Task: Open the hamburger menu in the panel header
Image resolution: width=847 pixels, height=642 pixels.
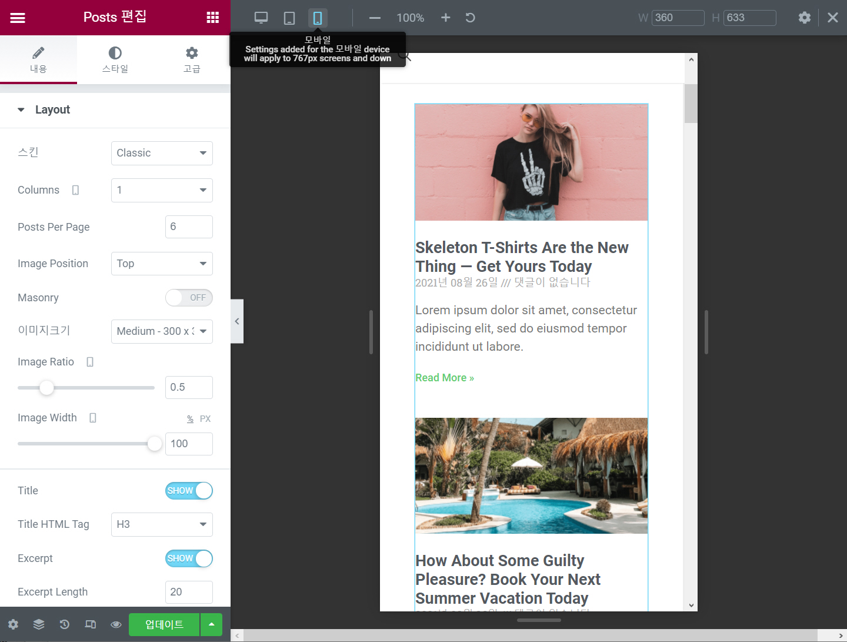Action: click(x=18, y=18)
